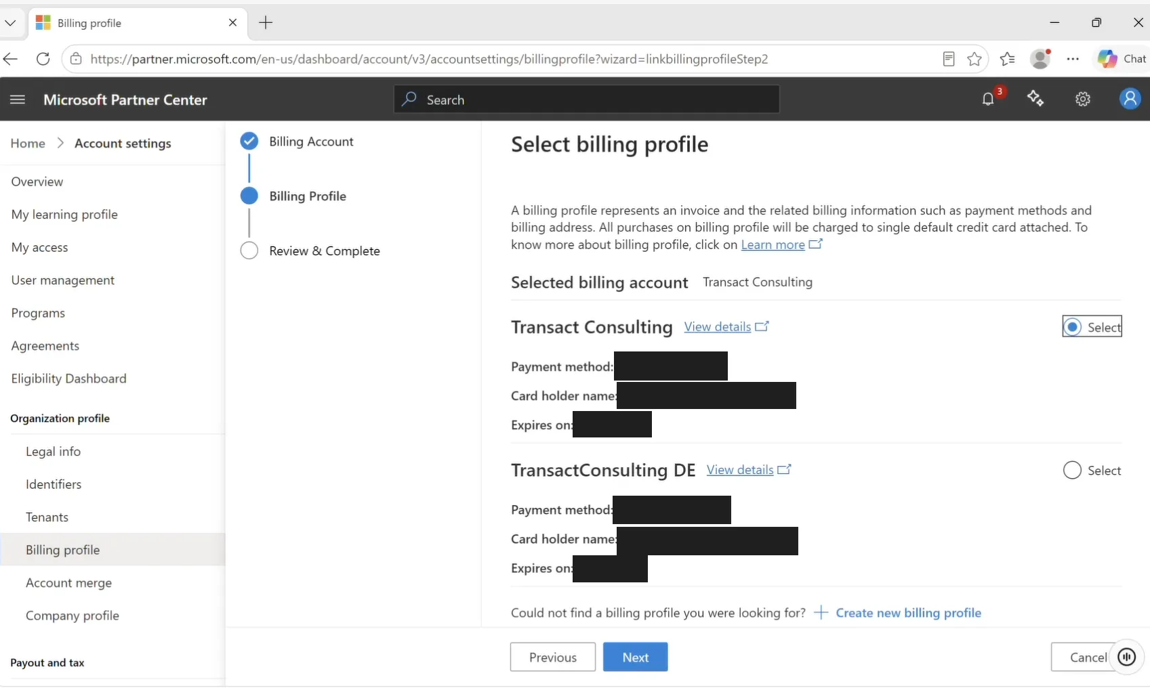Open the settings gear icon
The height and width of the screenshot is (688, 1150).
[x=1083, y=100]
